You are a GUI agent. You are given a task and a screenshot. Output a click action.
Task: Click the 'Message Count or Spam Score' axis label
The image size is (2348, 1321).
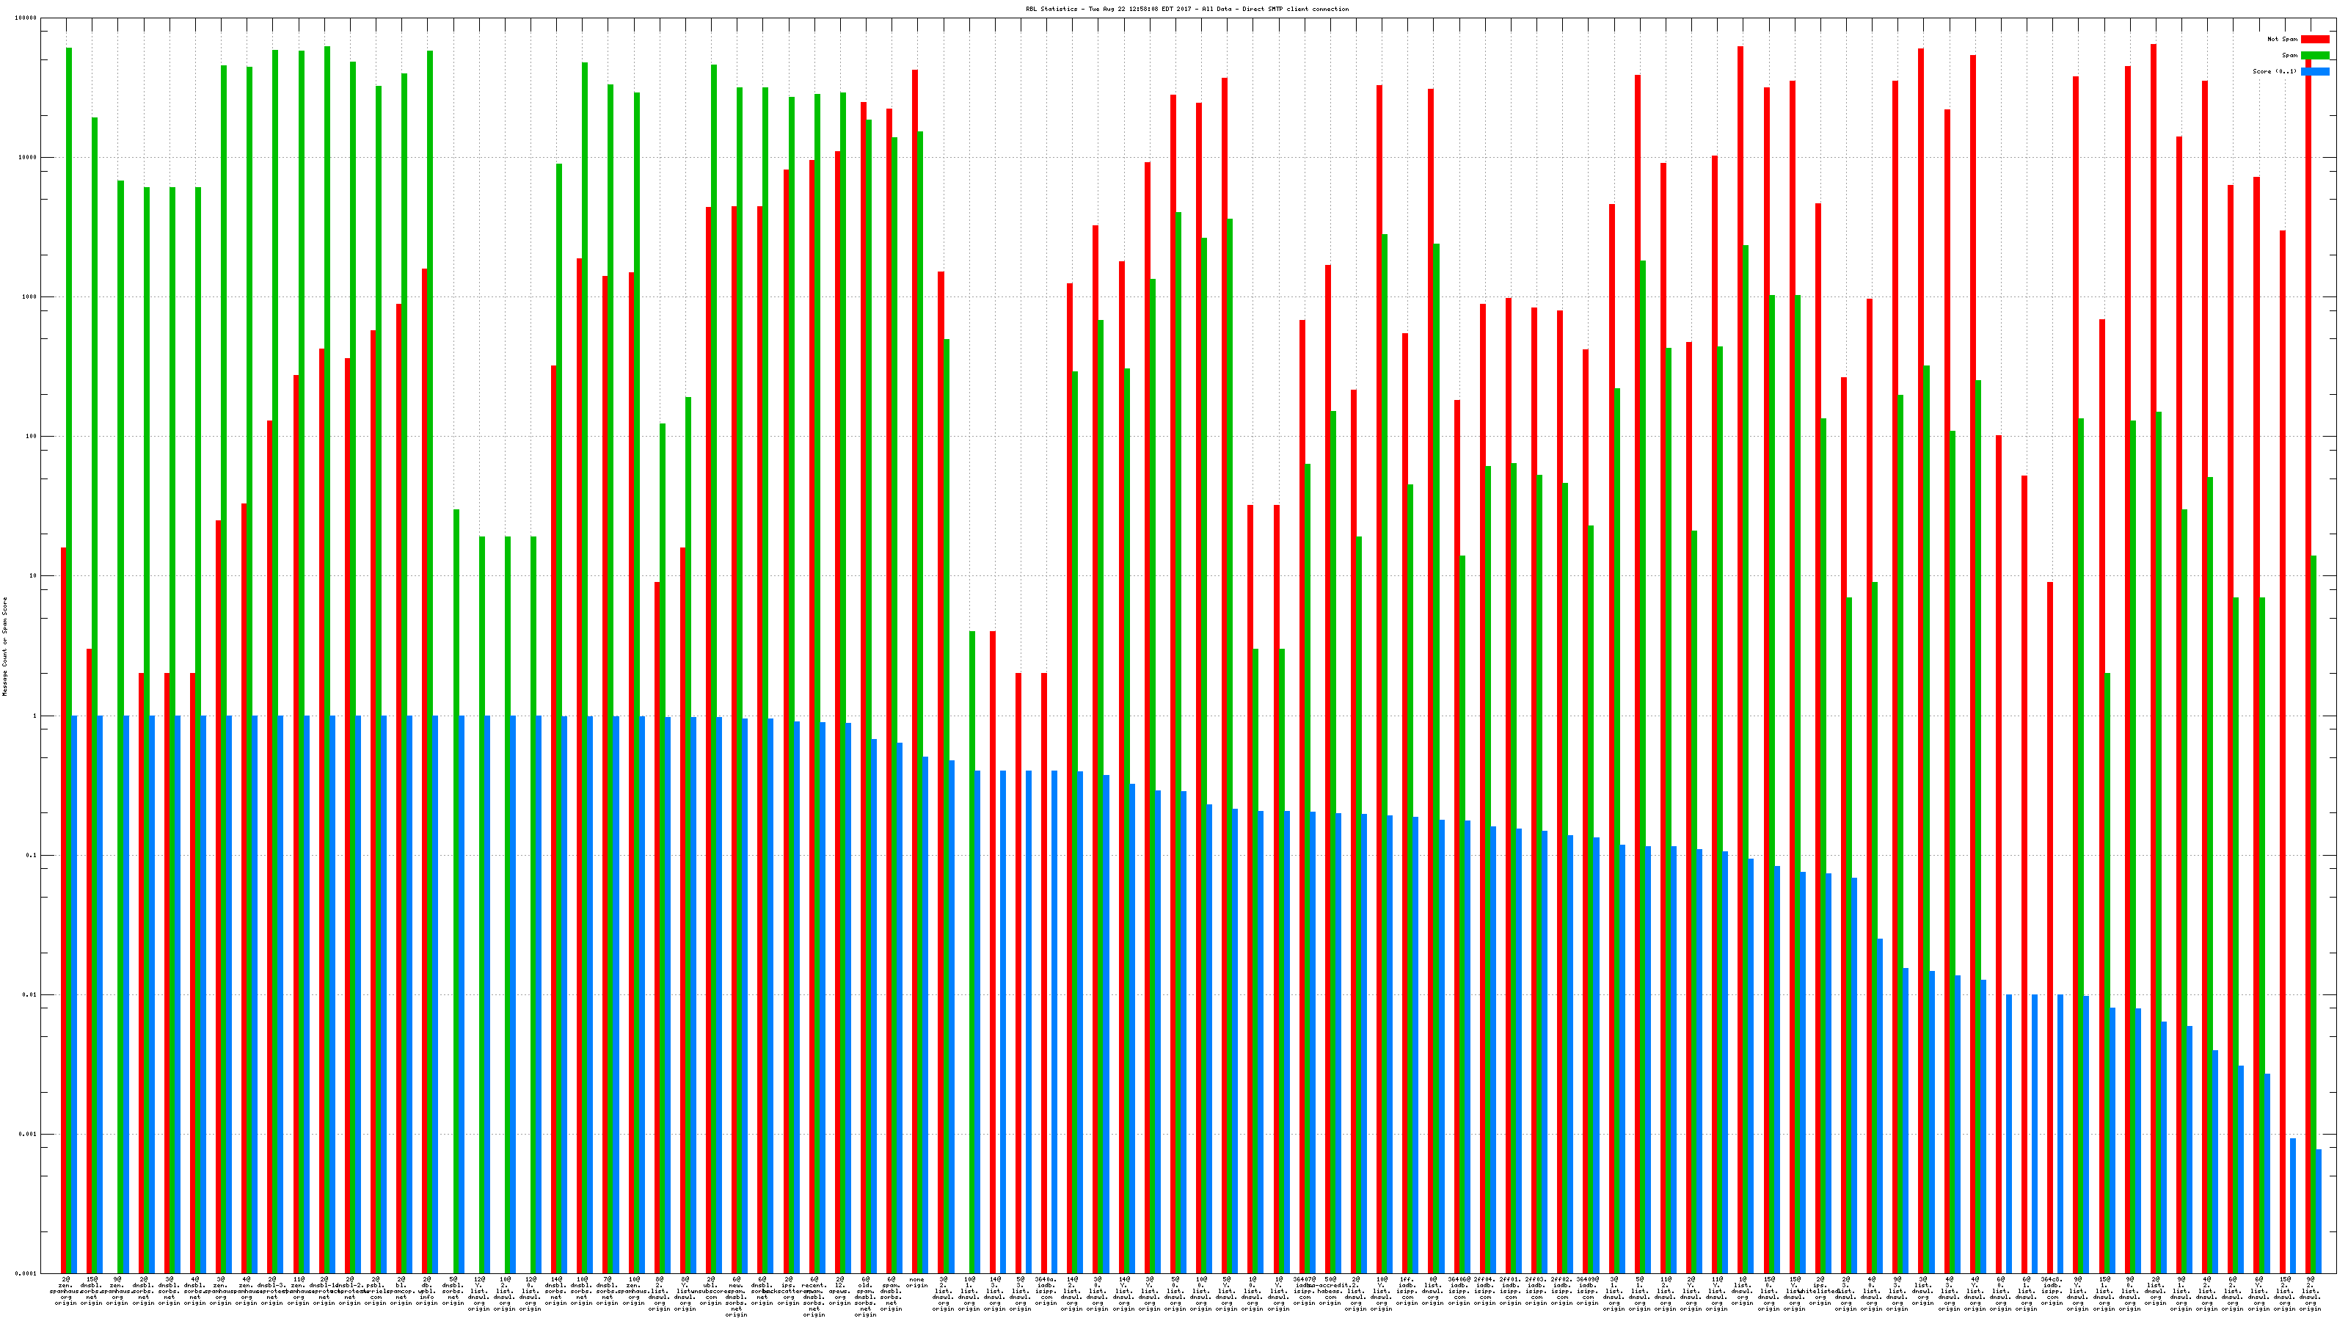coord(4,647)
